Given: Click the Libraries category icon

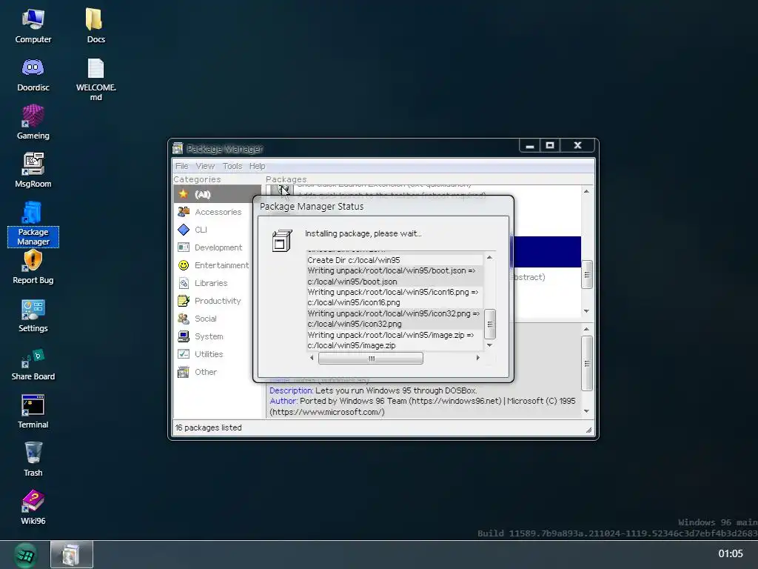Looking at the screenshot, I should pos(184,283).
